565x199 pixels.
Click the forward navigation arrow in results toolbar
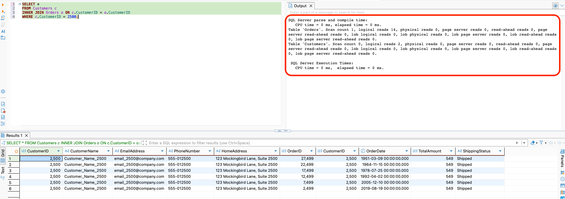point(559,143)
